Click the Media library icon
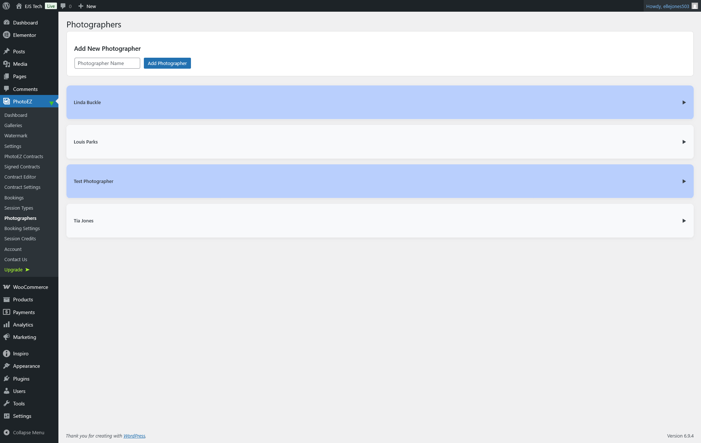The width and height of the screenshot is (701, 443). [7, 64]
